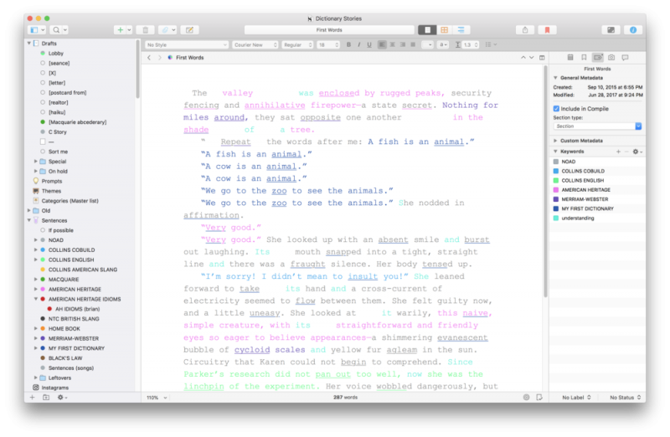Open Inspector metadata tab
The height and width of the screenshot is (437, 670).
(x=597, y=57)
